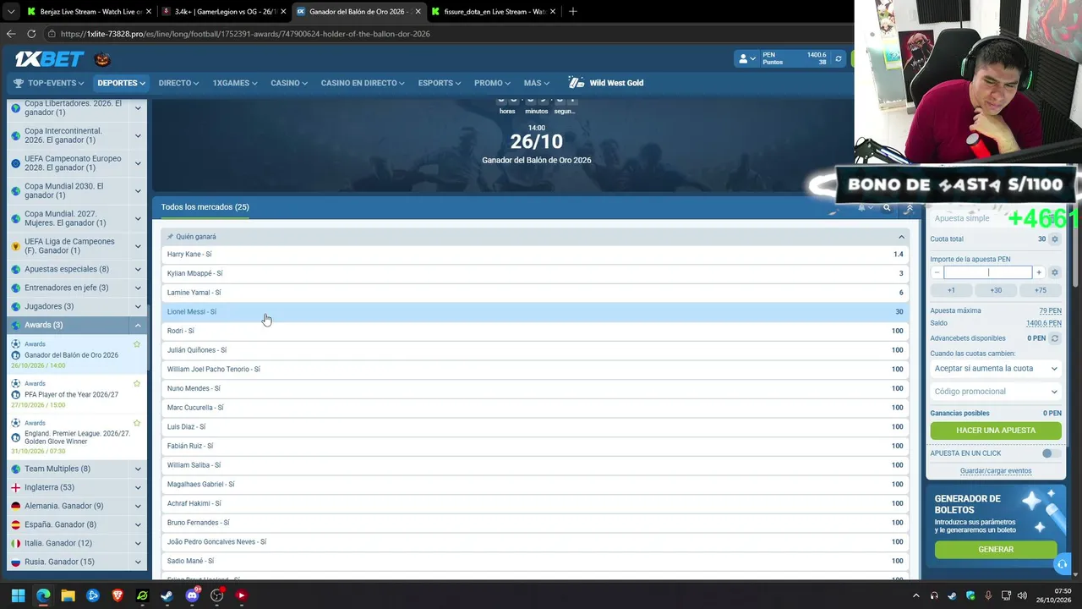Open the market search magnifier icon
The height and width of the screenshot is (609, 1082).
pos(887,207)
